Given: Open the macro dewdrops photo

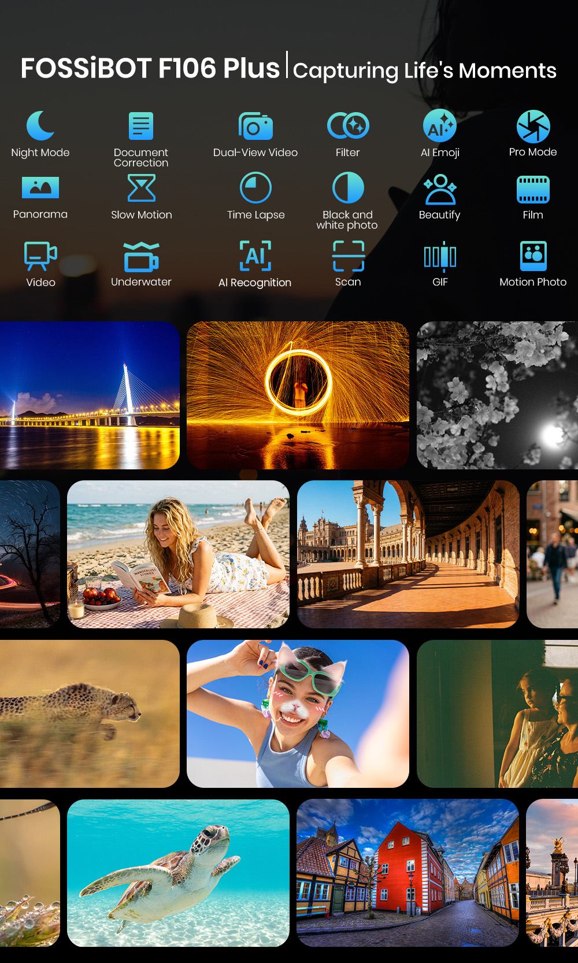Looking at the screenshot, I should (30, 873).
